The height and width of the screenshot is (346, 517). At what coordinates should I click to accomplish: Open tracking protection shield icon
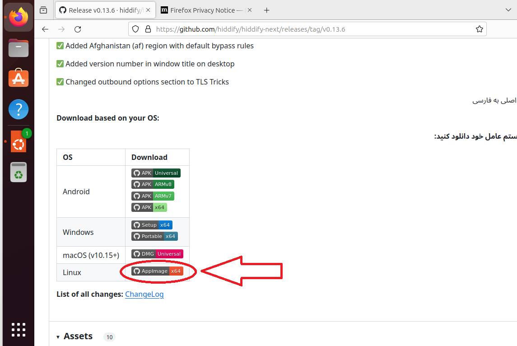pos(135,29)
